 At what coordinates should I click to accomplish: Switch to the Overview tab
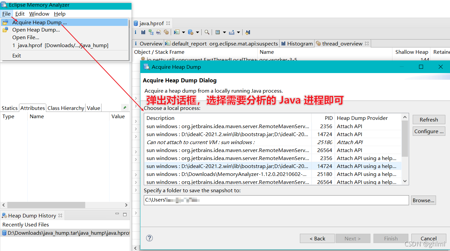(x=148, y=43)
